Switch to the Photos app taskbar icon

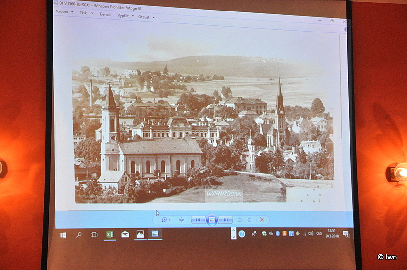(x=140, y=234)
